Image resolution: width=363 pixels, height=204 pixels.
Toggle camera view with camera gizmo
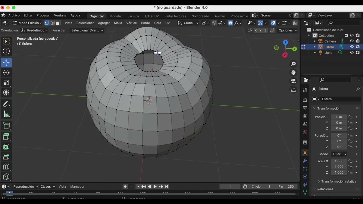pos(294,81)
